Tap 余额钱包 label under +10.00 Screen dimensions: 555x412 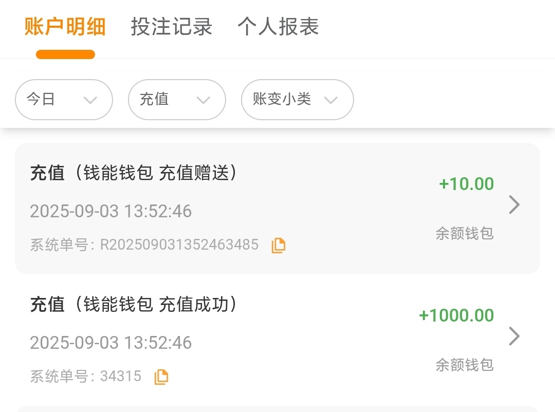(x=465, y=233)
